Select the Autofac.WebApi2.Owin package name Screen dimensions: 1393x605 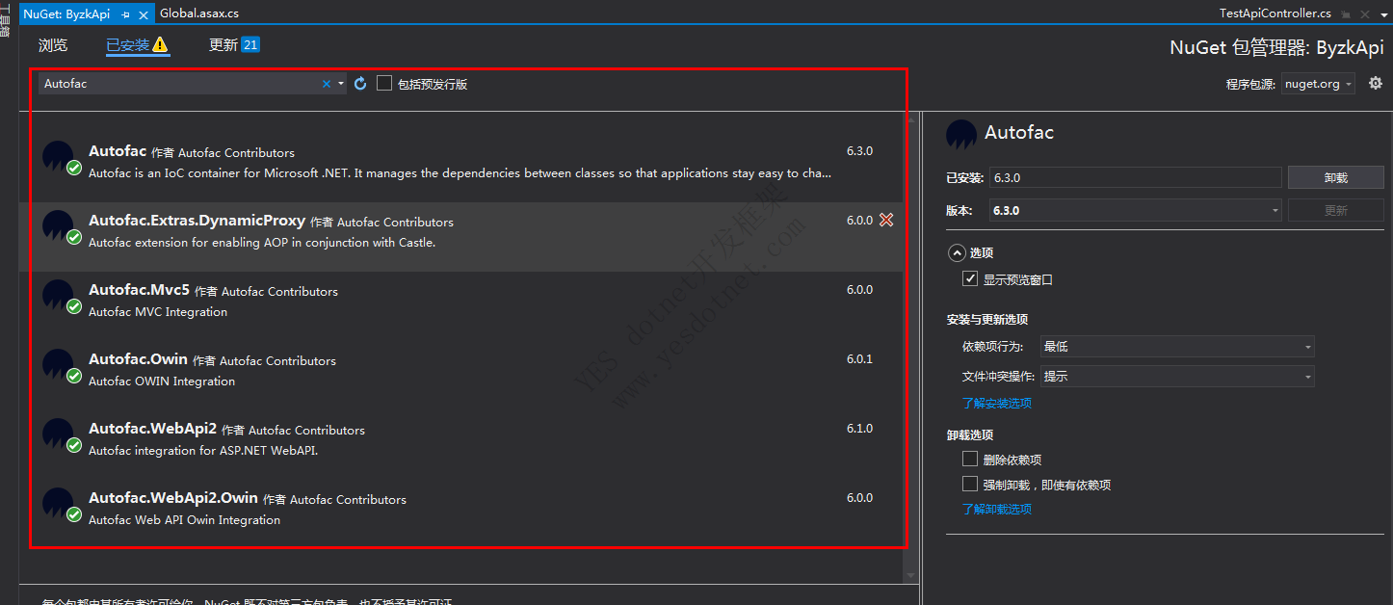173,498
